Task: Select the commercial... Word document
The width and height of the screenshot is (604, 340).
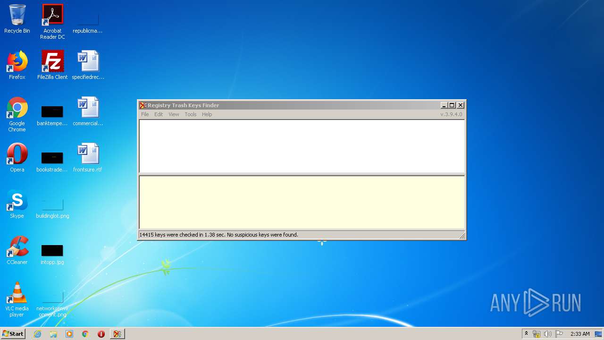Action: 88,112
